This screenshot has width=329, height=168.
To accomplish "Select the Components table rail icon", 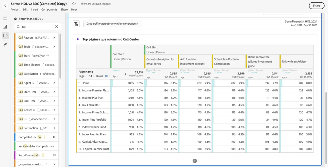I will pyautogui.click(x=5, y=36).
